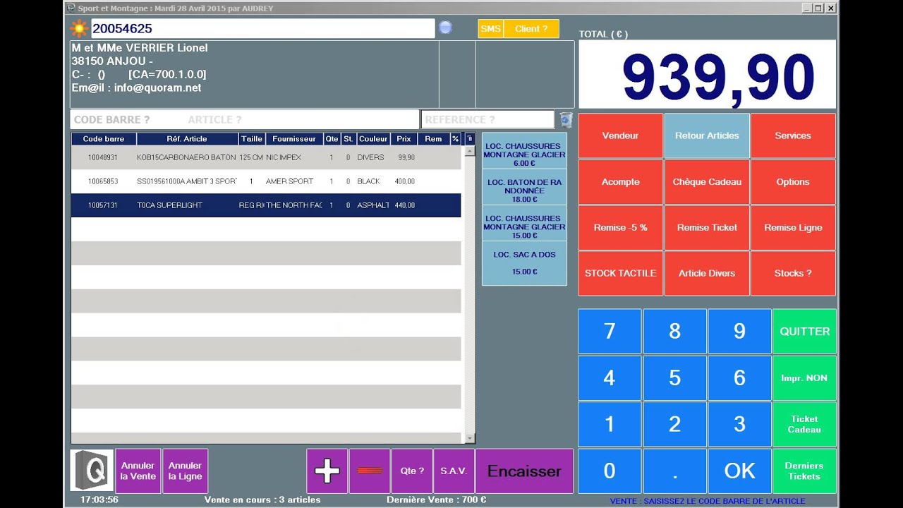Tap keypad digit 2
This screenshot has width=903, height=508.
click(674, 424)
